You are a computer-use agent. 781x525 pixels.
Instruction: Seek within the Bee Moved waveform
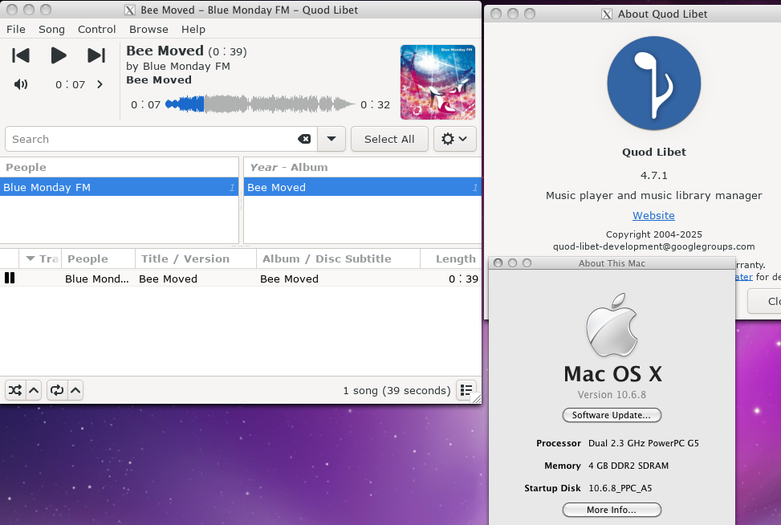(x=259, y=104)
